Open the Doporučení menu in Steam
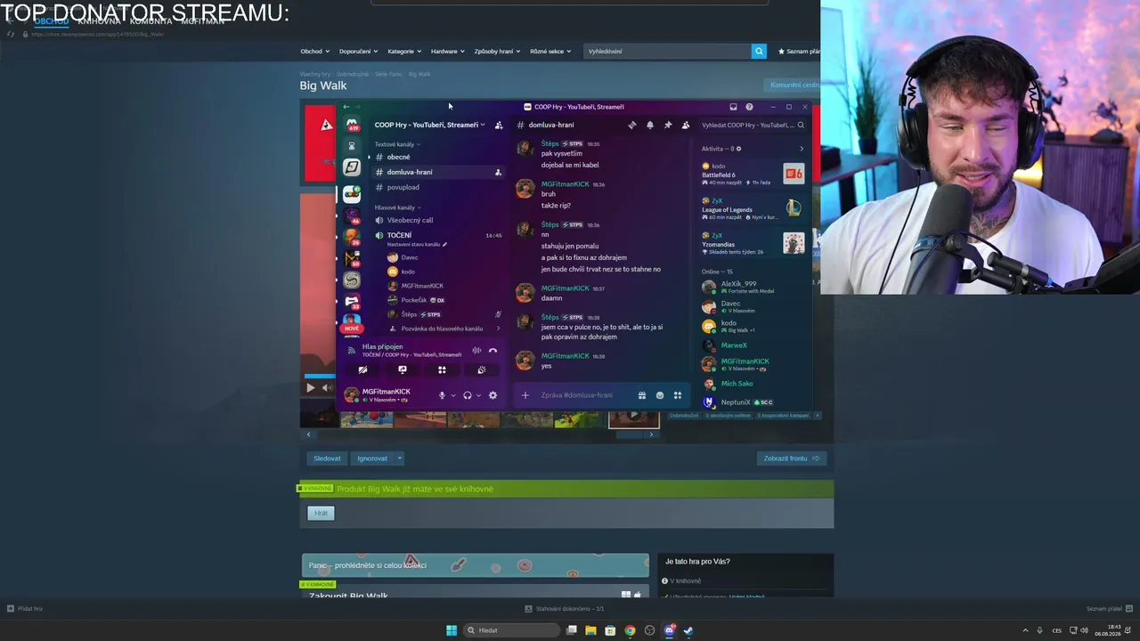This screenshot has width=1140, height=641. tap(358, 51)
